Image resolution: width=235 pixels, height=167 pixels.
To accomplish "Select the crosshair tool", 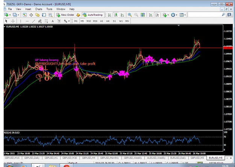I will (13, 21).
